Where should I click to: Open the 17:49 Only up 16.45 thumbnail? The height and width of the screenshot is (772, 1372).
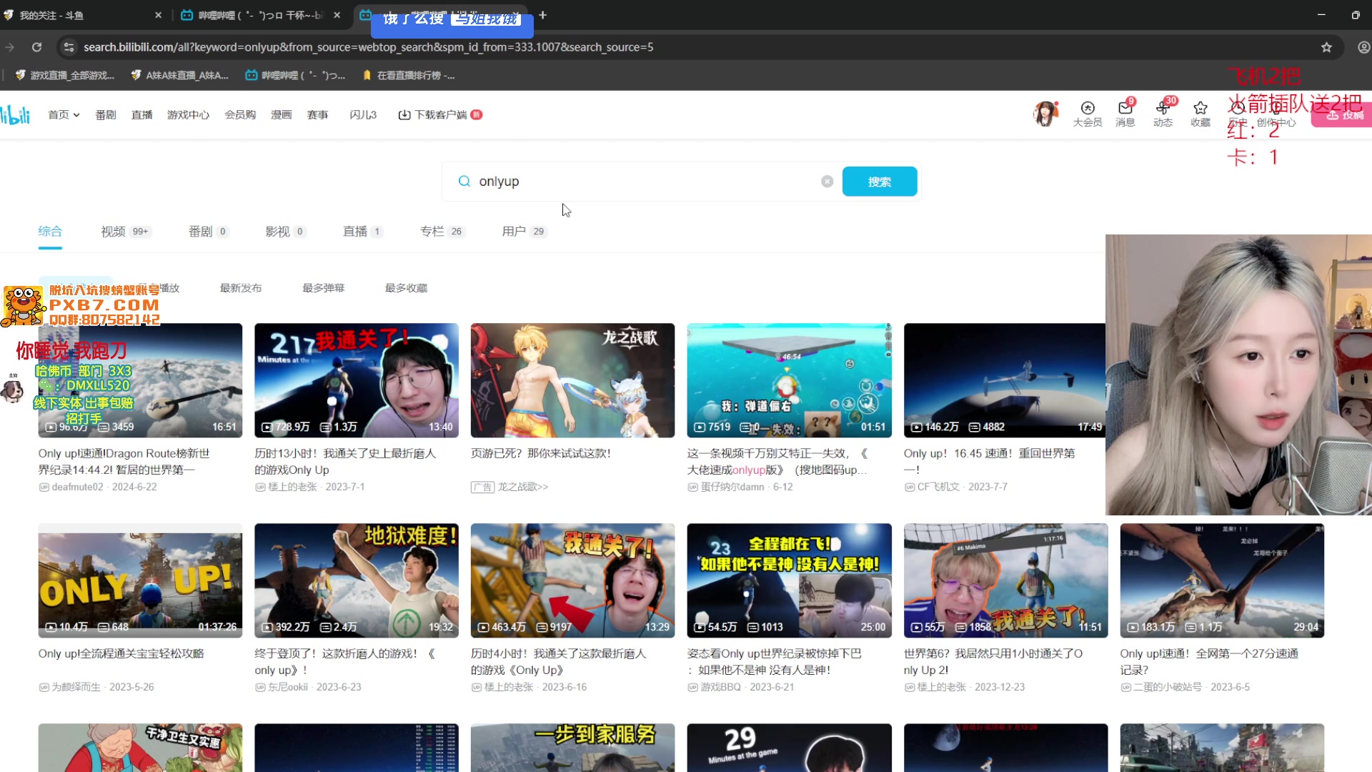[1004, 380]
